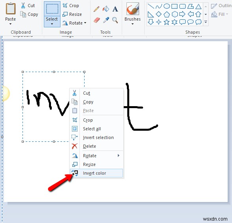
Task: Pick the Rounded rectangular callout shape
Action: (183, 22)
